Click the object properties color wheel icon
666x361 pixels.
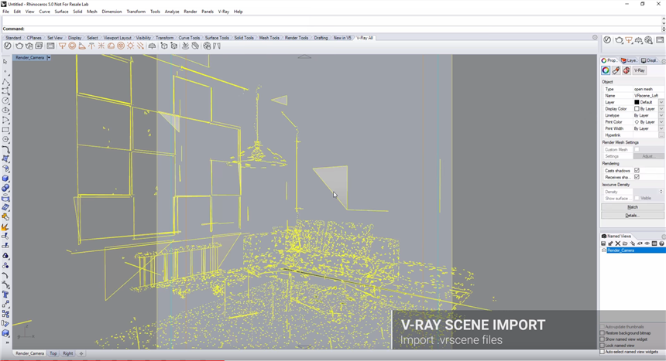point(606,70)
